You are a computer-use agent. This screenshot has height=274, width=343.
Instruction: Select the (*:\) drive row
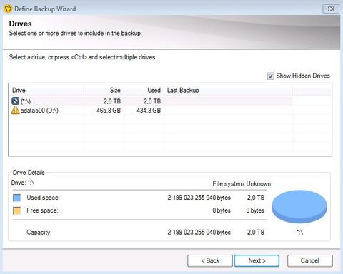click(x=151, y=101)
